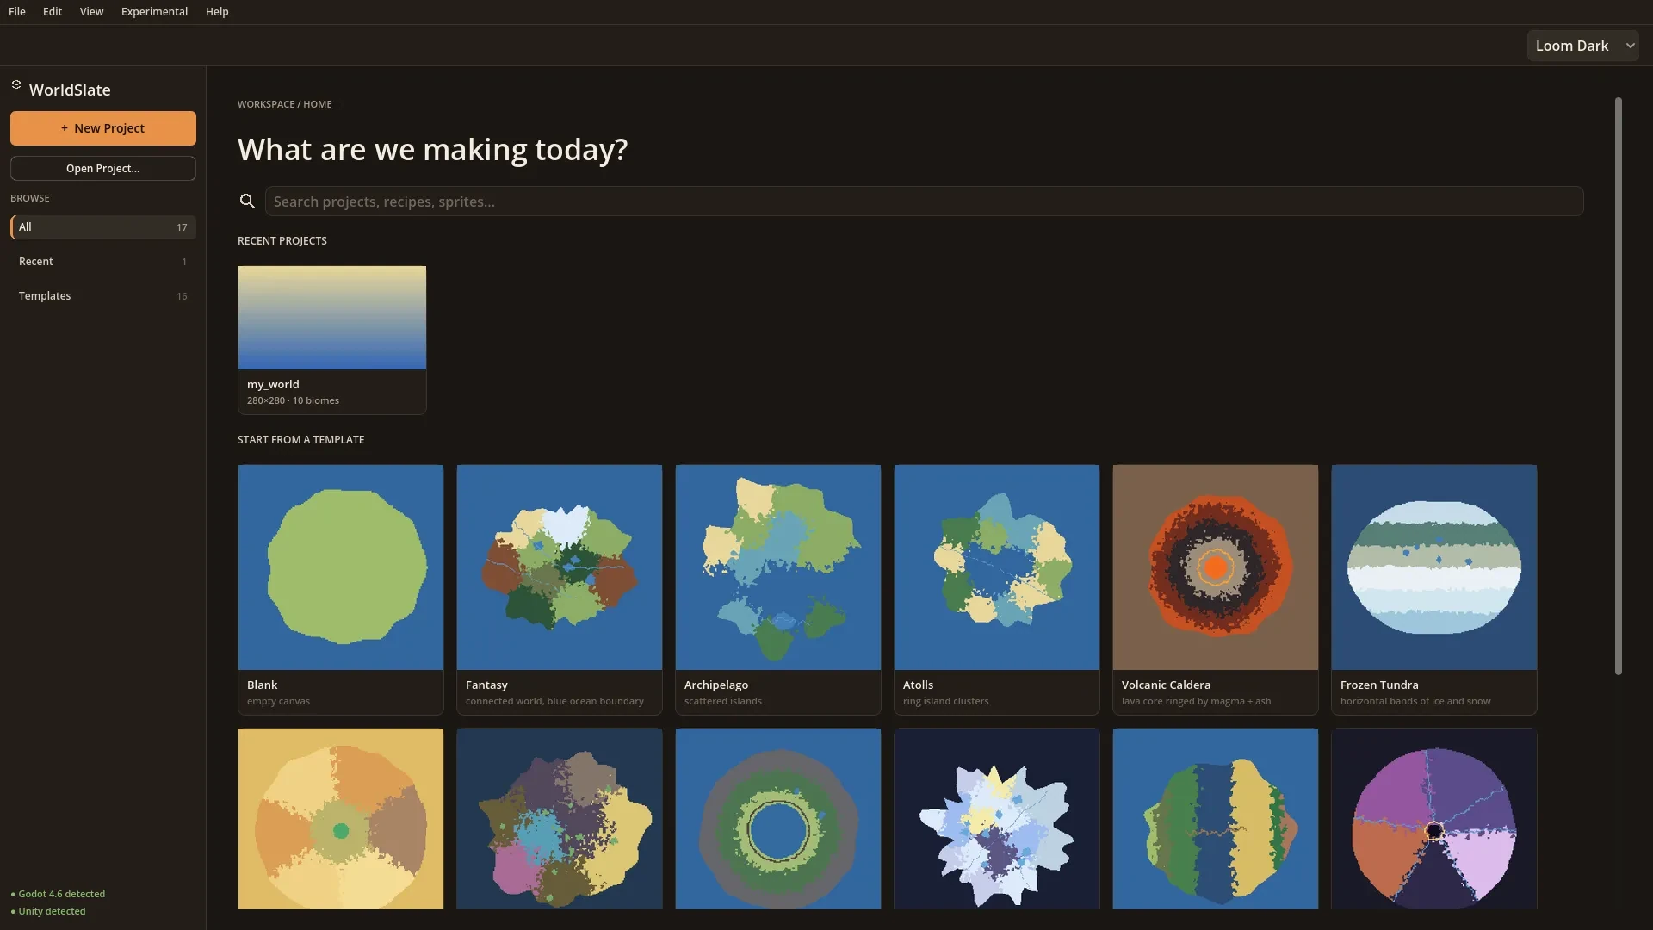Screen dimensions: 1653x930
Task: Open the my_world recent project thumbnail
Action: (x=332, y=318)
